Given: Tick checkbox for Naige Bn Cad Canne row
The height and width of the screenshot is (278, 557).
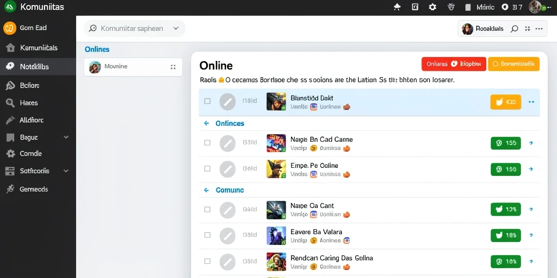Looking at the screenshot, I should pyautogui.click(x=207, y=143).
